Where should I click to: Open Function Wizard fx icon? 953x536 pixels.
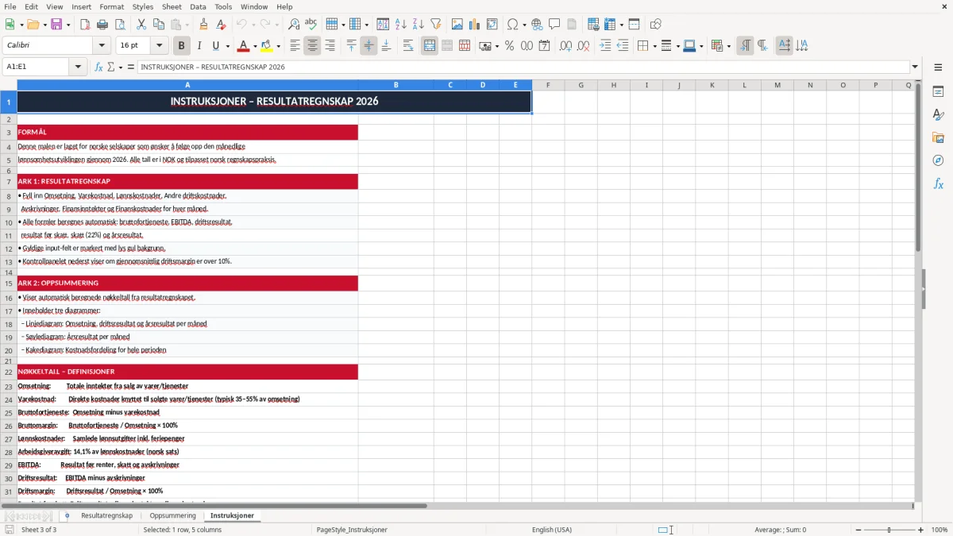click(99, 67)
